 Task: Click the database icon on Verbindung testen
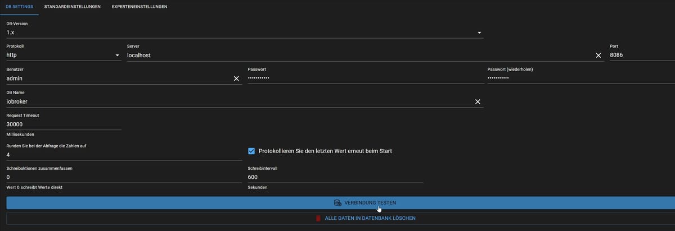tap(337, 202)
